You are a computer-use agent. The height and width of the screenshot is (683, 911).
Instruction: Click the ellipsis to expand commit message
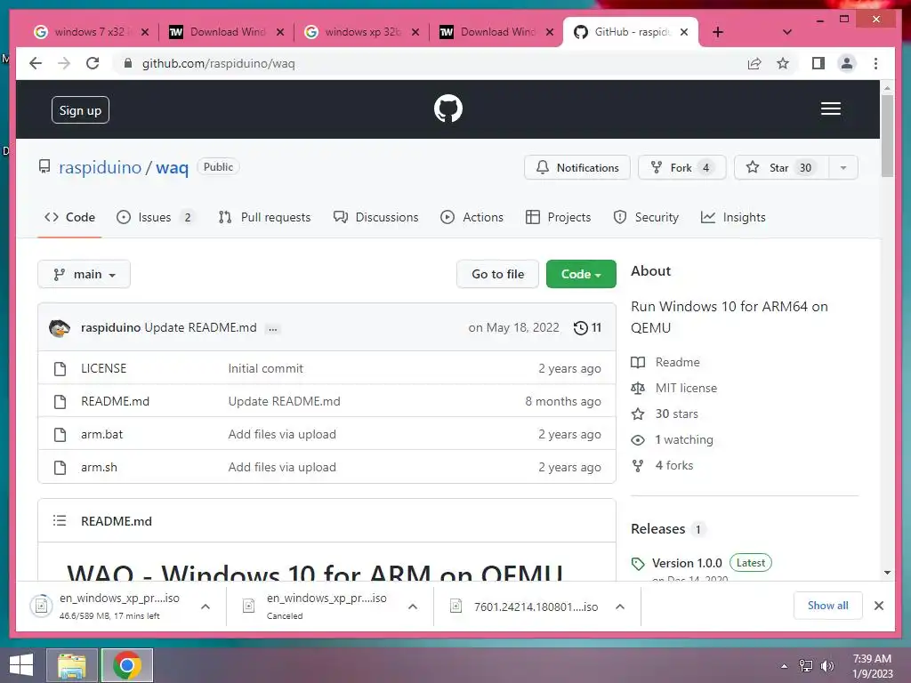click(x=272, y=329)
